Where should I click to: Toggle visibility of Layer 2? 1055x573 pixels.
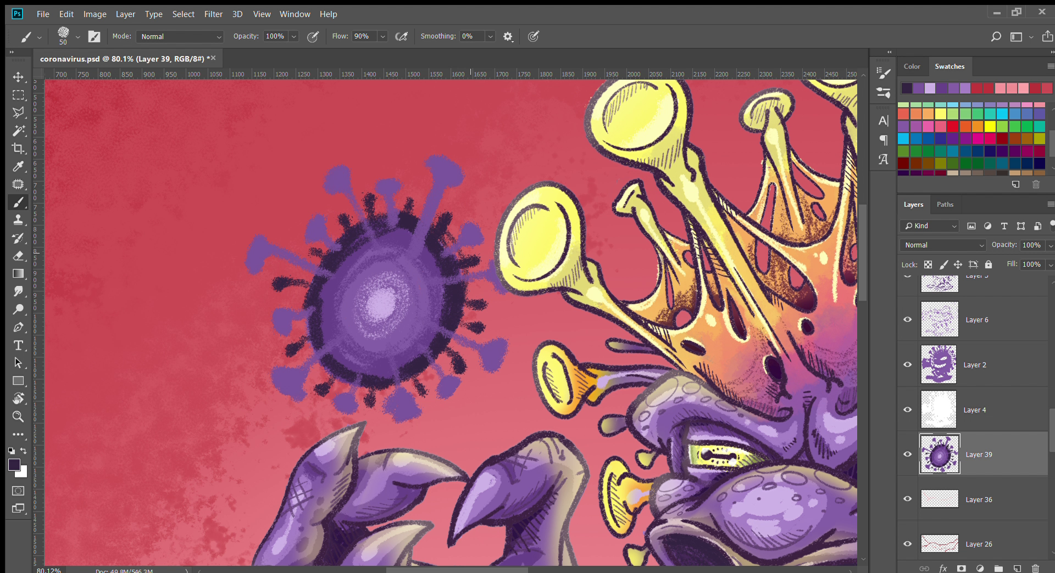pos(907,364)
